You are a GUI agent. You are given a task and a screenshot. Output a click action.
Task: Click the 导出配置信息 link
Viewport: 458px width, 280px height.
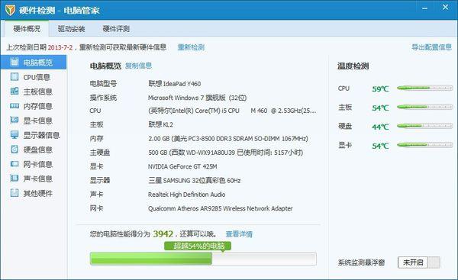pos(431,47)
